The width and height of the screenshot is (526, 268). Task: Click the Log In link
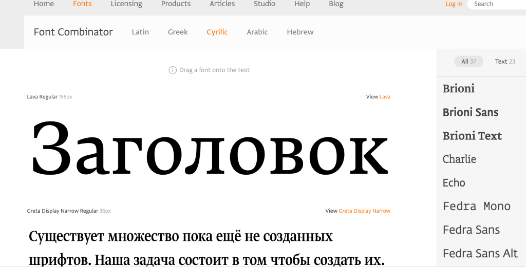point(454,4)
